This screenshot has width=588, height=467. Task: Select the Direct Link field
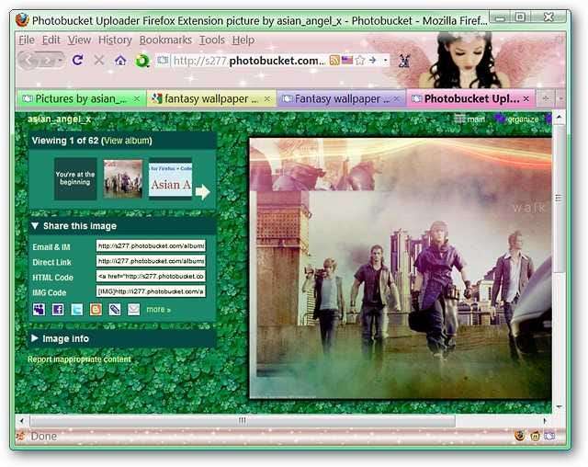(x=151, y=261)
